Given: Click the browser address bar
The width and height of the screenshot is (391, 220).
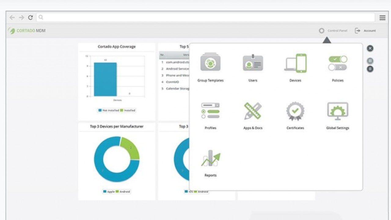Looking at the screenshot, I should click(205, 17).
